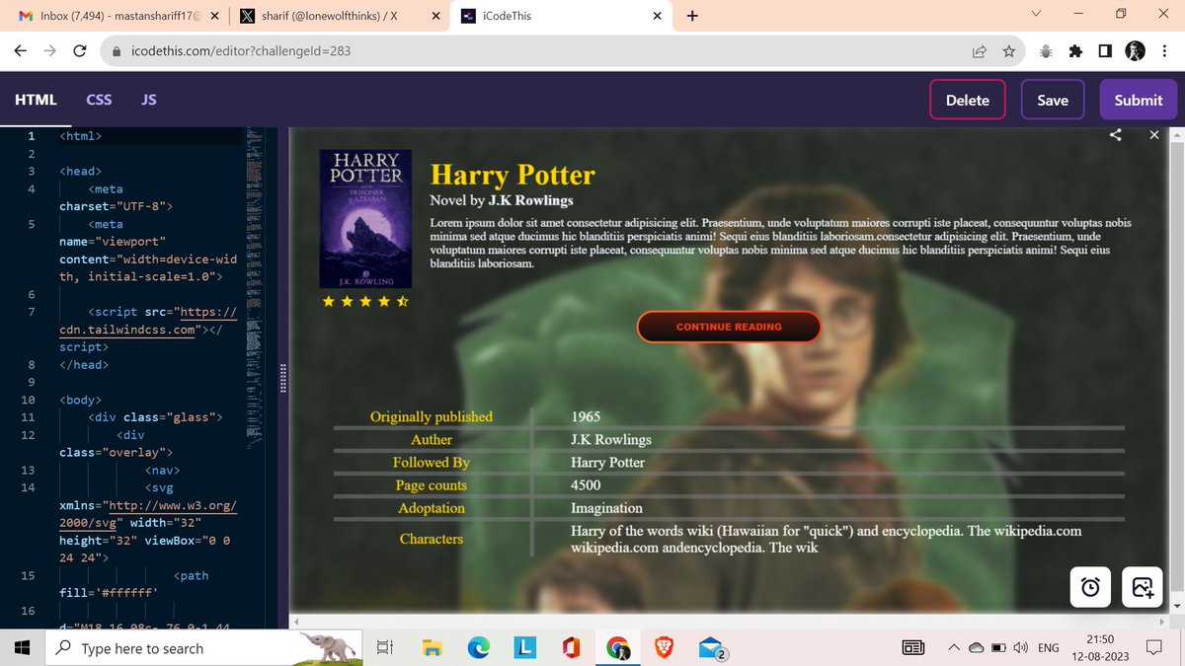Click the editor-preview split handle
Screen dimensions: 1185x666
[x=283, y=378]
